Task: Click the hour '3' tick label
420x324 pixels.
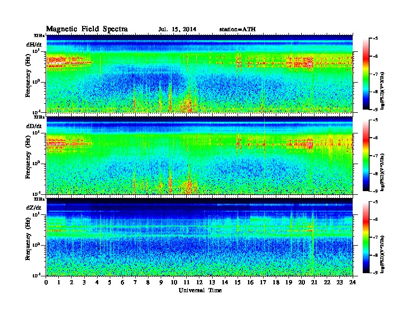Action: pyautogui.click(x=84, y=283)
